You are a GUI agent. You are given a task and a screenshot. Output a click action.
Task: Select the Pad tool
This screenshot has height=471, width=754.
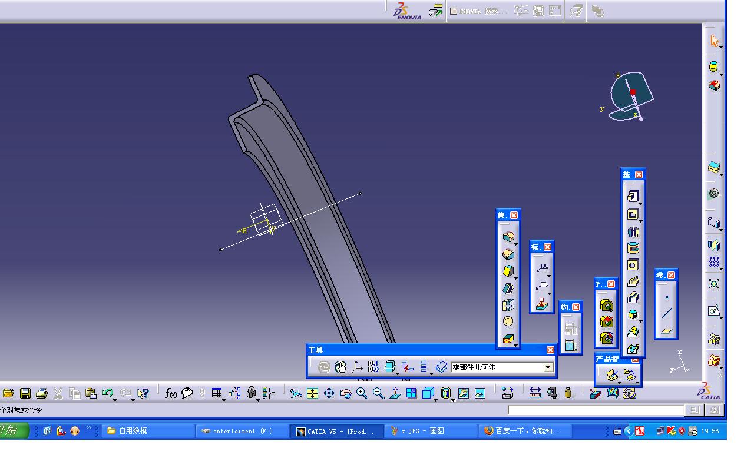point(633,196)
